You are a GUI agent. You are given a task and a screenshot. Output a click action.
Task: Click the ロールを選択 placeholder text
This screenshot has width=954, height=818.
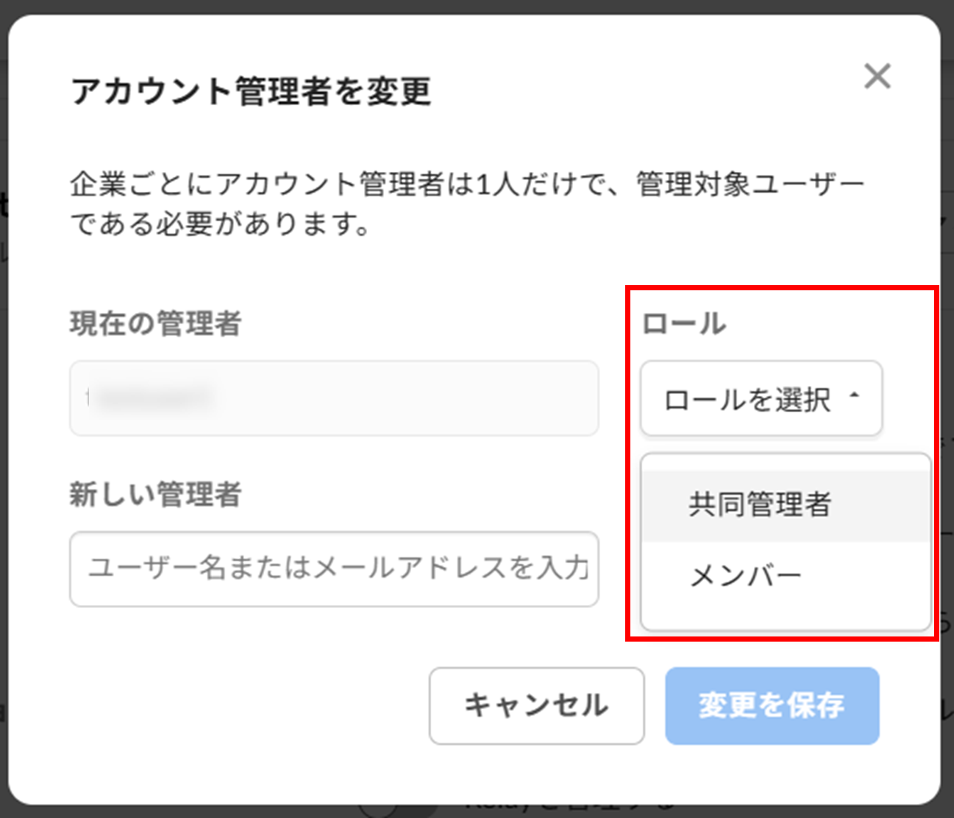tap(747, 400)
